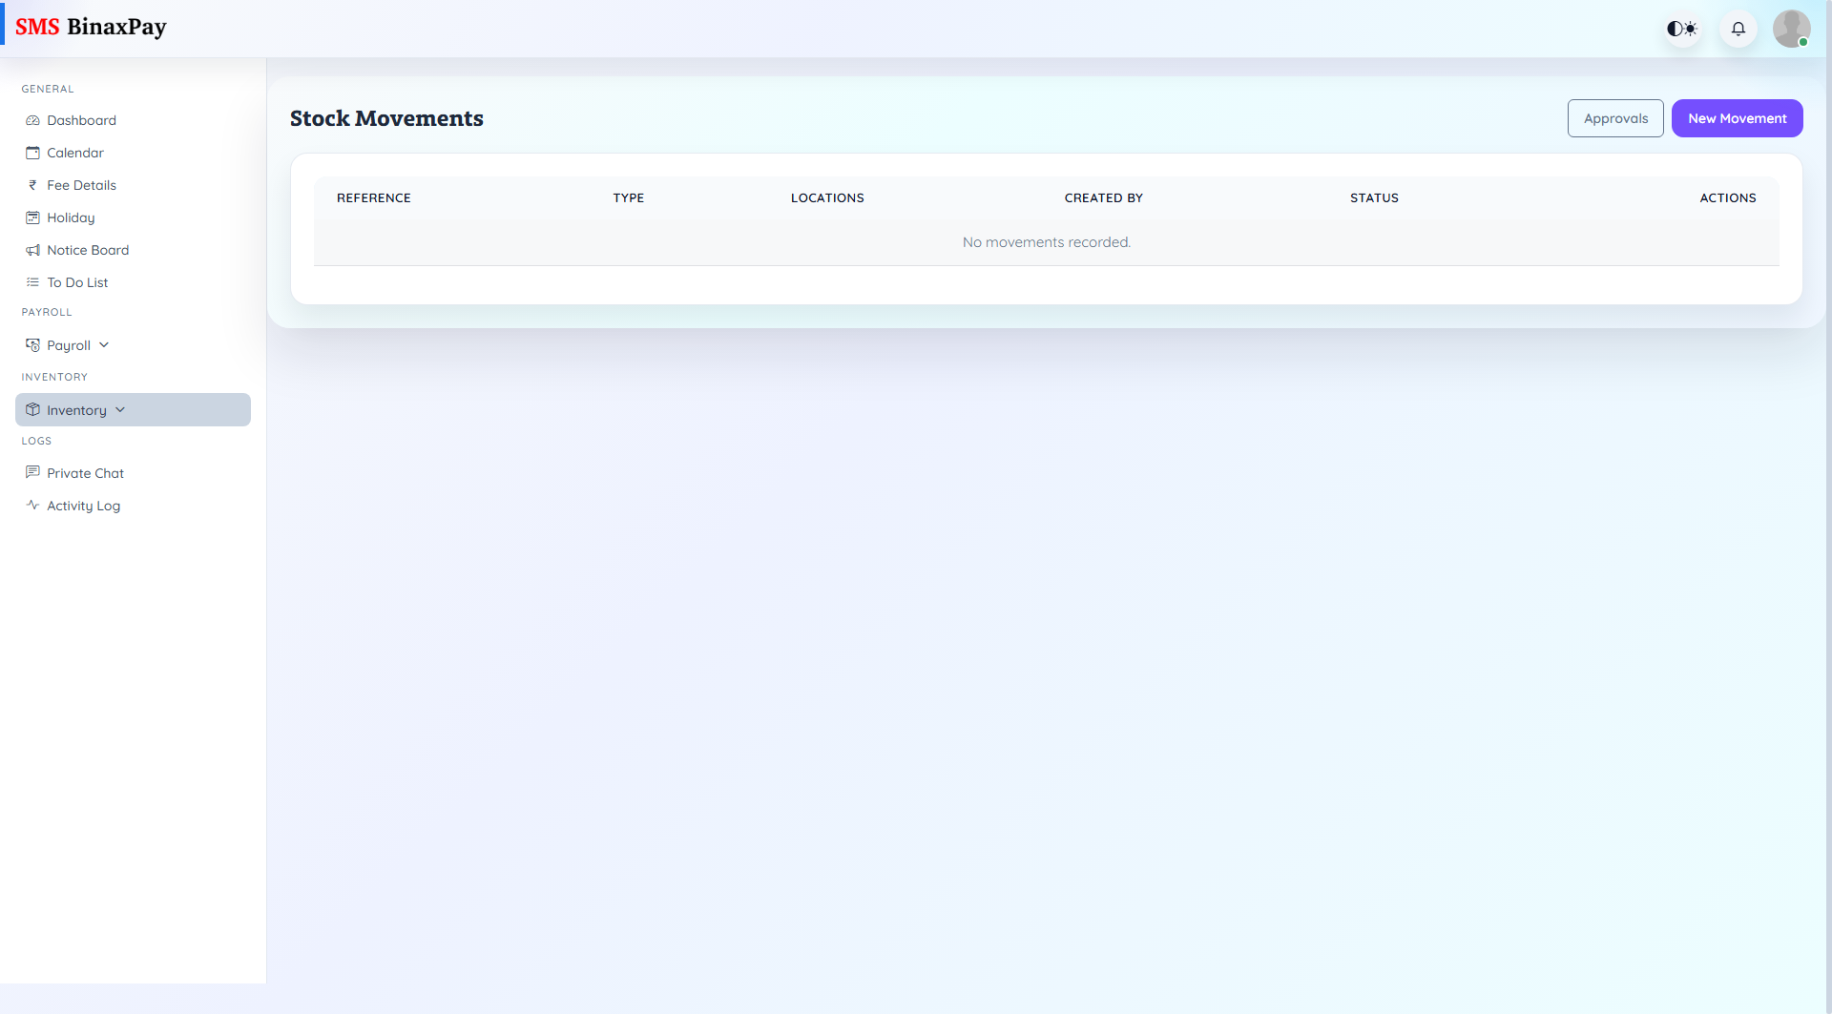Viewport: 1832px width, 1014px height.
Task: Open the To Do List checklist icon
Action: tap(32, 282)
